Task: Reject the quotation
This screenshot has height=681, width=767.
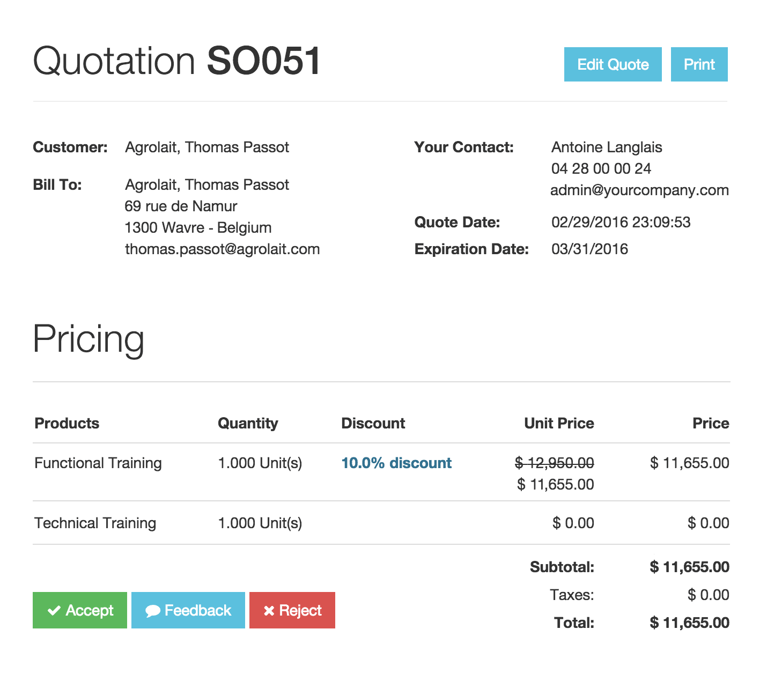Action: click(x=292, y=610)
